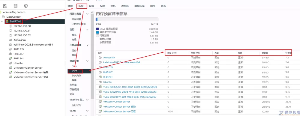Open the kali-linux-2023.3-vmware-amd64 table link

[121, 62]
